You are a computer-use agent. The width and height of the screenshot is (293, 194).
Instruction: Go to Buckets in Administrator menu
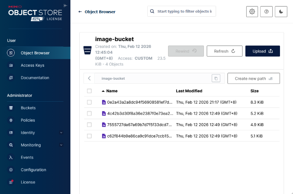tap(28, 108)
